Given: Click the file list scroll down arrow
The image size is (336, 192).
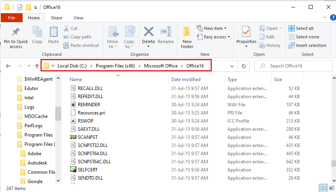Looking at the screenshot, I should pyautogui.click(x=334, y=181).
